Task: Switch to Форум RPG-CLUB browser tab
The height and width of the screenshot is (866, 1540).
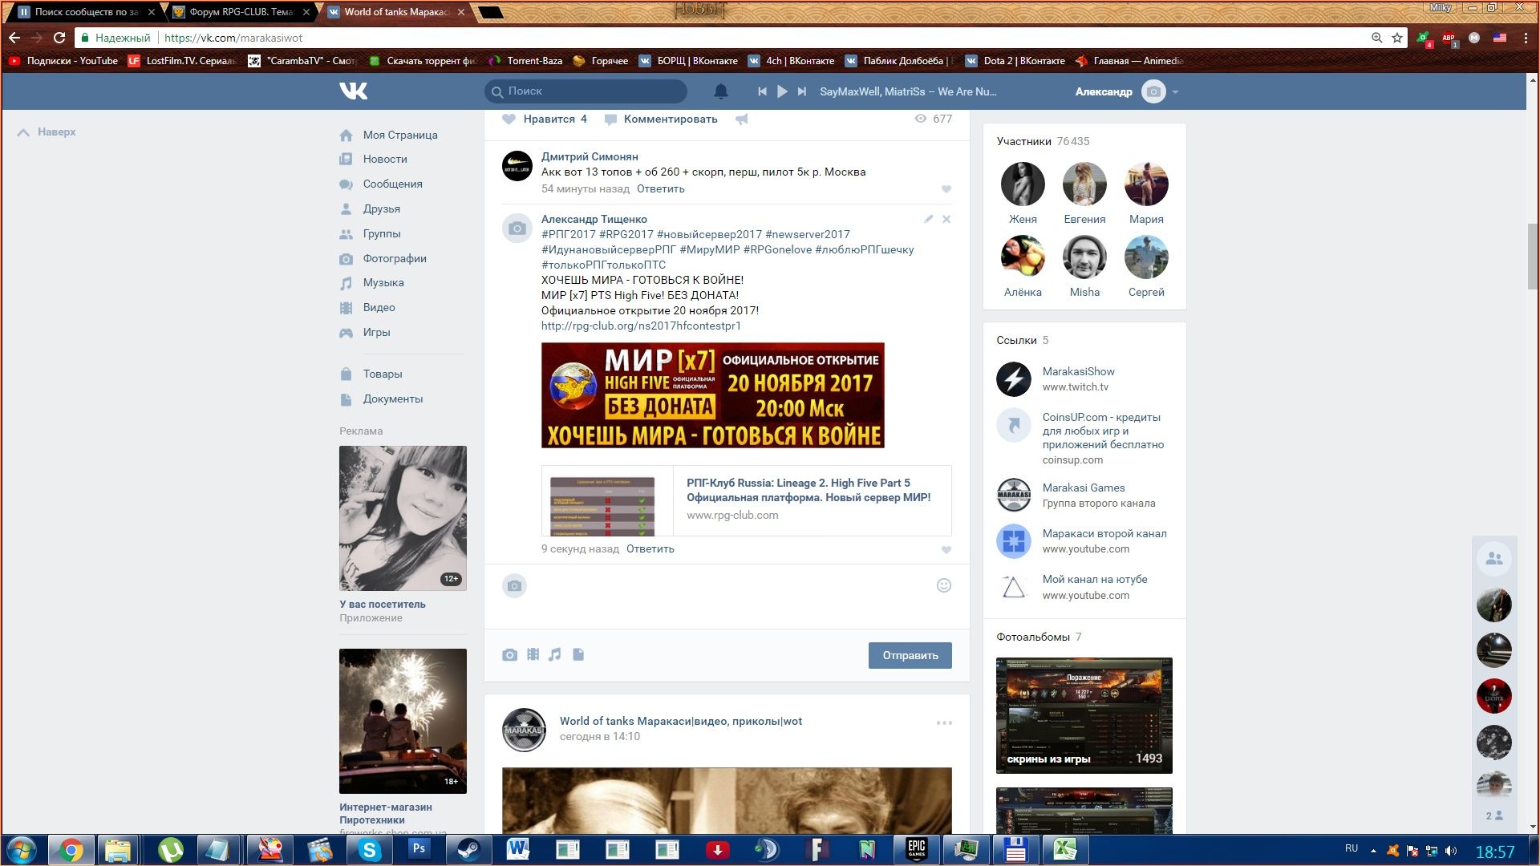Action: click(241, 12)
